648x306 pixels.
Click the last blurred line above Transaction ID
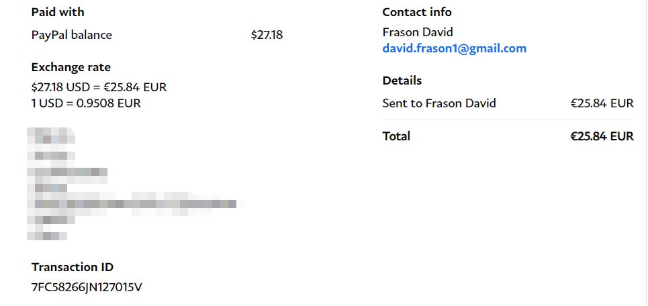[x=48, y=236]
